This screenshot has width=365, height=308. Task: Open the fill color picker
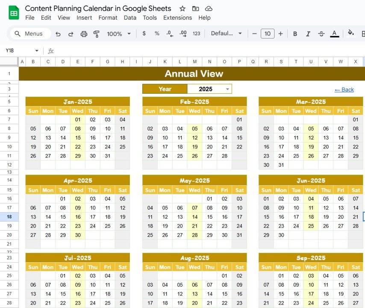coord(351,33)
